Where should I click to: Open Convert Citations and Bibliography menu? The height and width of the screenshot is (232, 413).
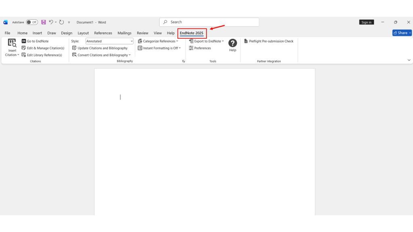(102, 55)
